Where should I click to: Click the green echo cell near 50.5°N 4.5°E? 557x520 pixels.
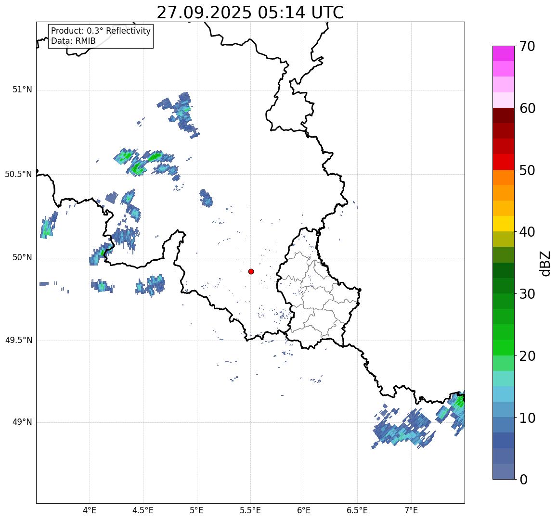(138, 168)
